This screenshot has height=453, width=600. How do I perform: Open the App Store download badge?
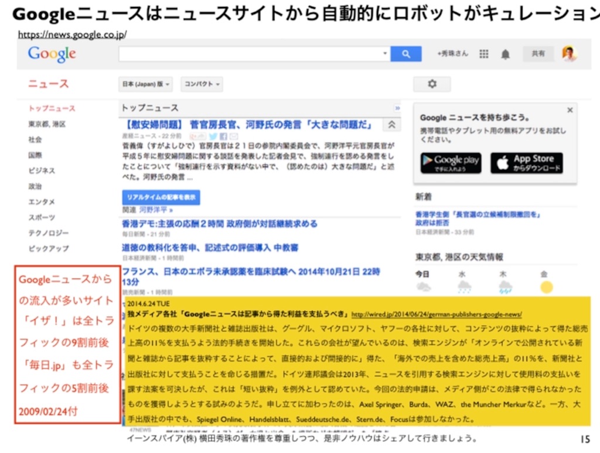coord(527,163)
